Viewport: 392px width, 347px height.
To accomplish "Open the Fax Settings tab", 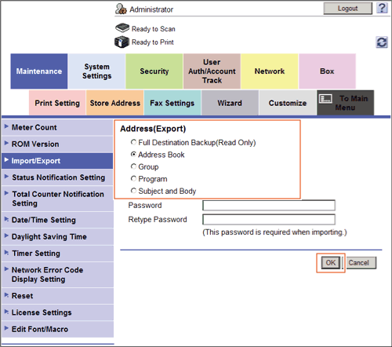I will pos(172,103).
